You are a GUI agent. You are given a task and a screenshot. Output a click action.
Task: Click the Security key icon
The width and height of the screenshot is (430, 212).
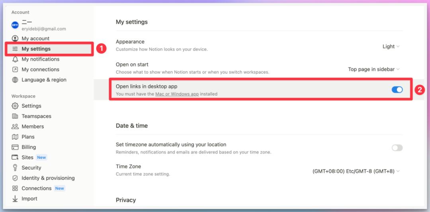click(15, 168)
